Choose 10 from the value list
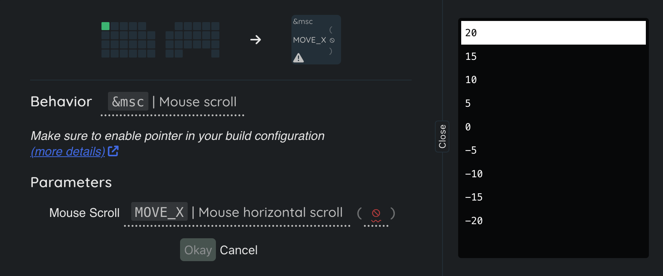663x276 pixels. pyautogui.click(x=553, y=80)
